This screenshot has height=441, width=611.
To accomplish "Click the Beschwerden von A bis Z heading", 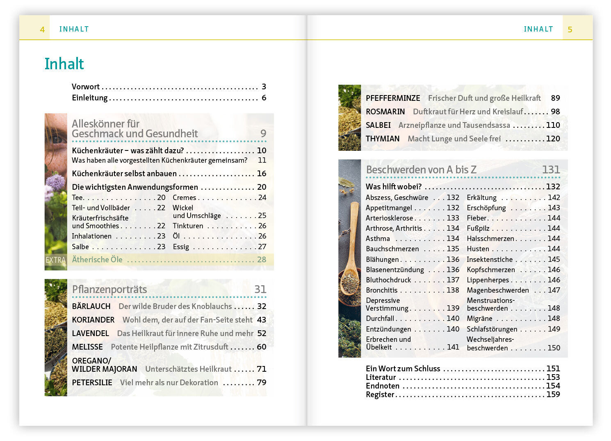I will (421, 170).
